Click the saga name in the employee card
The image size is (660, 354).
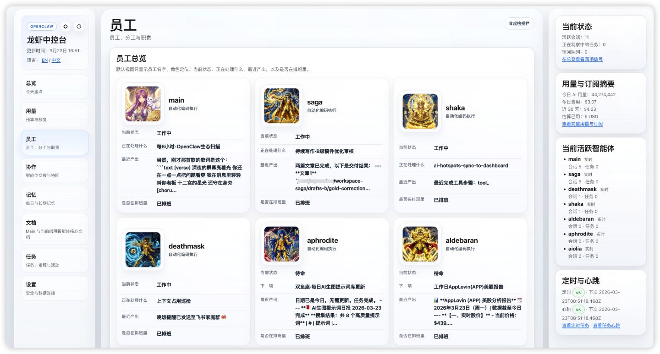[315, 102]
